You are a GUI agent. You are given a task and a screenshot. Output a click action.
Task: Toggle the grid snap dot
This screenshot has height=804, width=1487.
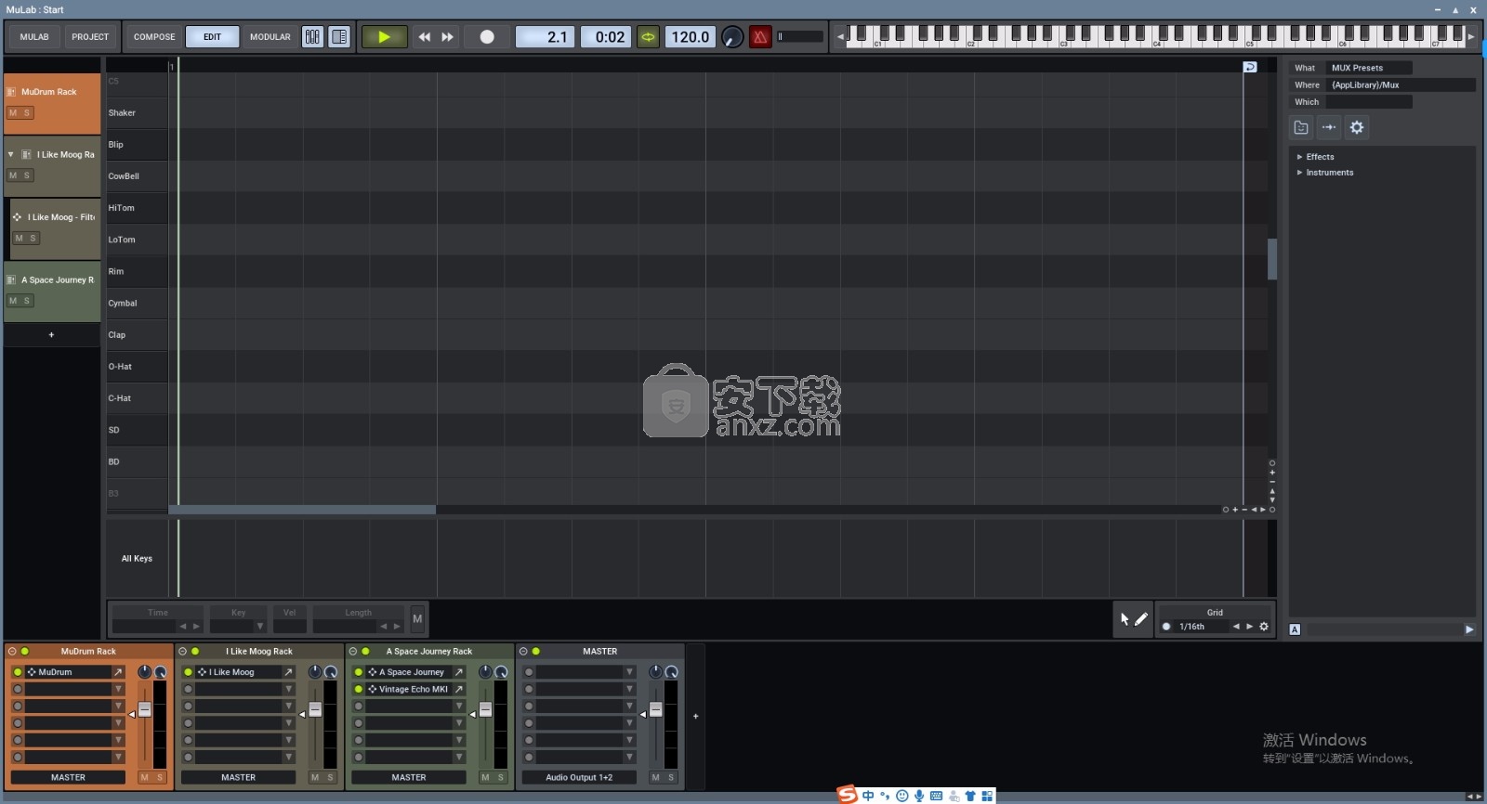click(x=1166, y=627)
